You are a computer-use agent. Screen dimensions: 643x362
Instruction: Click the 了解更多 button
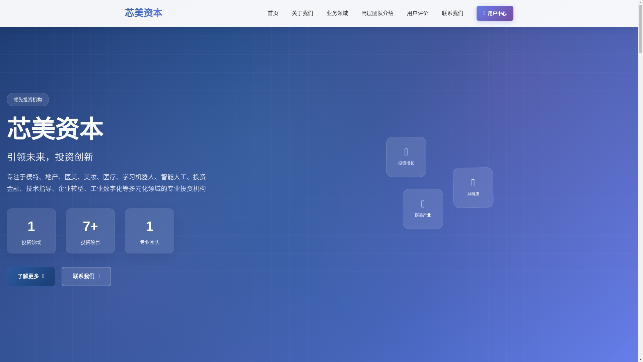point(31,277)
